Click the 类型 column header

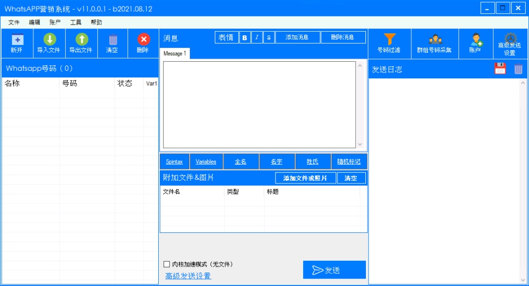(x=244, y=192)
